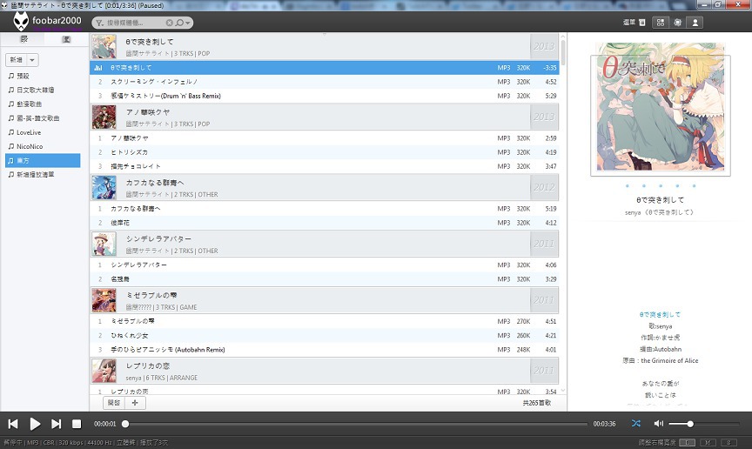Select the highlighted 東方 playlist
Viewport: 752px width, 449px height.
(x=43, y=161)
